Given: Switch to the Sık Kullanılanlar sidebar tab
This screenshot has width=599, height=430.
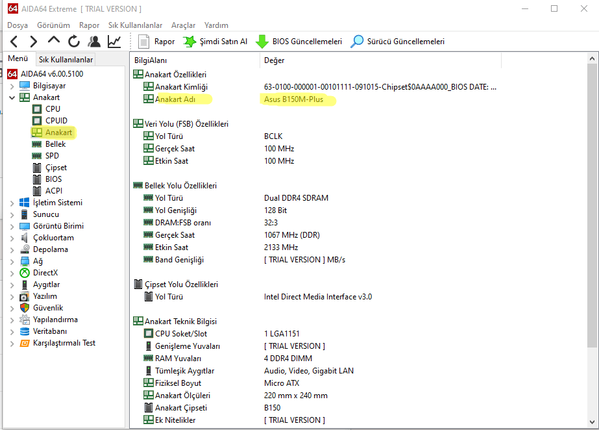Looking at the screenshot, I should pos(66,60).
